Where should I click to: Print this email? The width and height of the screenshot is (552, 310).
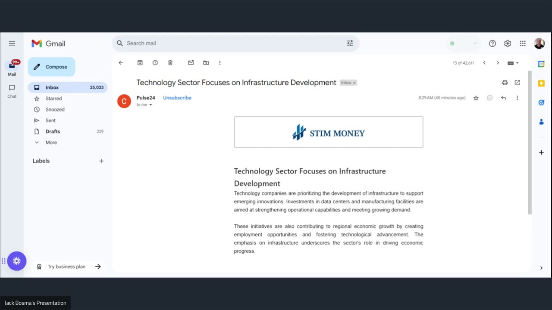[505, 83]
